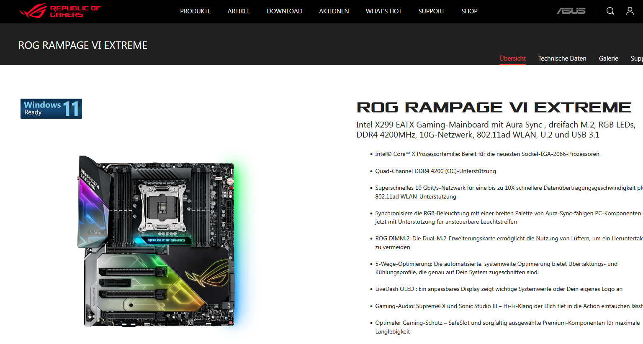Click the ROG DIMM.2 bullet text

coord(509,243)
